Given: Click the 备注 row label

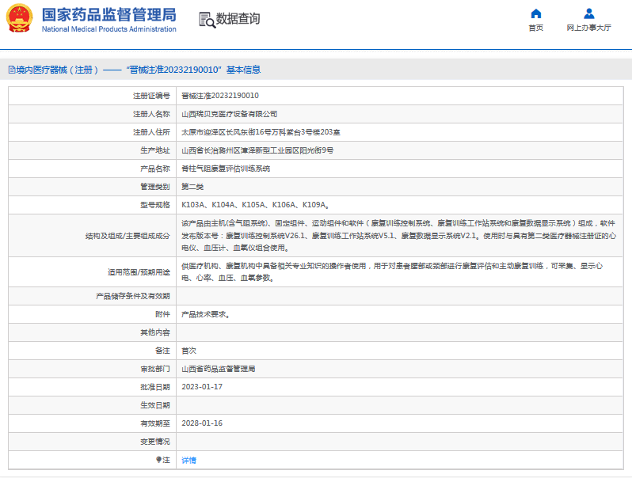Looking at the screenshot, I should point(163,351).
